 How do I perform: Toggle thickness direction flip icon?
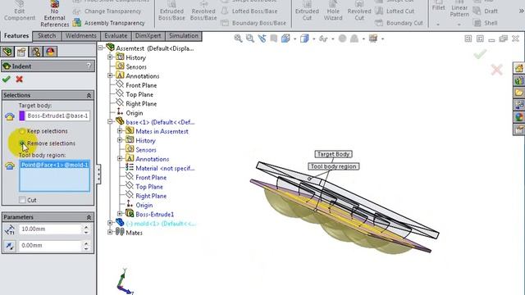tap(9, 246)
